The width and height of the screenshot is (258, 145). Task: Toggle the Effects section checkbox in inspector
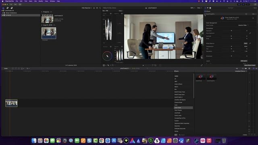tap(205, 11)
